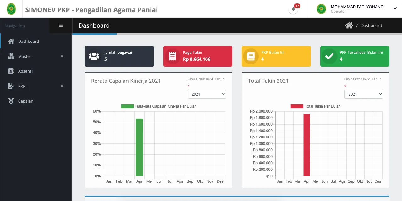The width and height of the screenshot is (402, 201).
Task: Click the Master boxes icon in sidebar
Action: coord(11,56)
